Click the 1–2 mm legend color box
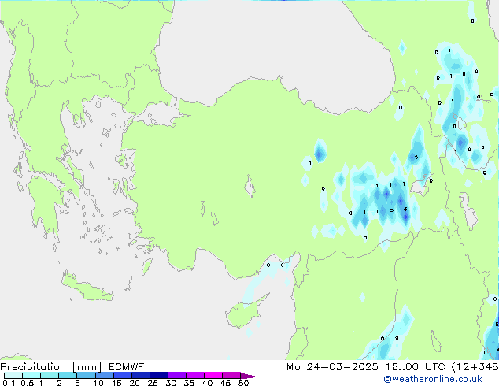This screenshot has height=386, width=499. pyautogui.click(x=50, y=376)
